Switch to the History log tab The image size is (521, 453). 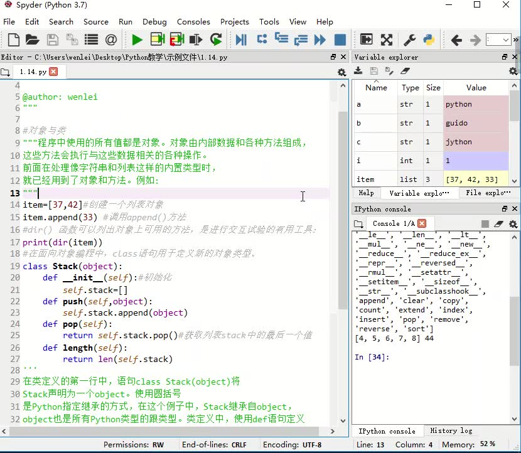point(451,431)
